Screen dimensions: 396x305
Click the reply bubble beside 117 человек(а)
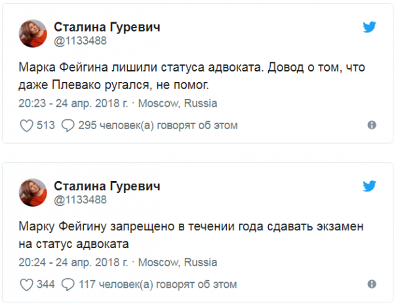tap(68, 285)
